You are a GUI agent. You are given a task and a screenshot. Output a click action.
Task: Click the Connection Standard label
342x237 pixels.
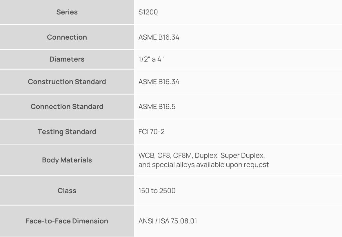[x=67, y=107]
